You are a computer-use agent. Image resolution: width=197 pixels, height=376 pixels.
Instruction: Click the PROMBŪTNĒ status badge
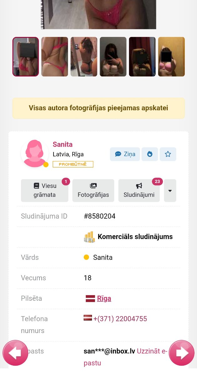[73, 164]
